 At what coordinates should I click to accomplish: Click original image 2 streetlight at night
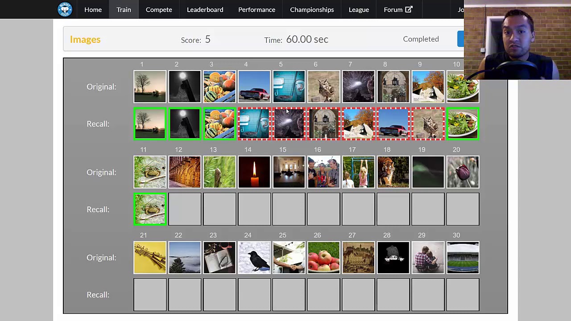point(185,86)
